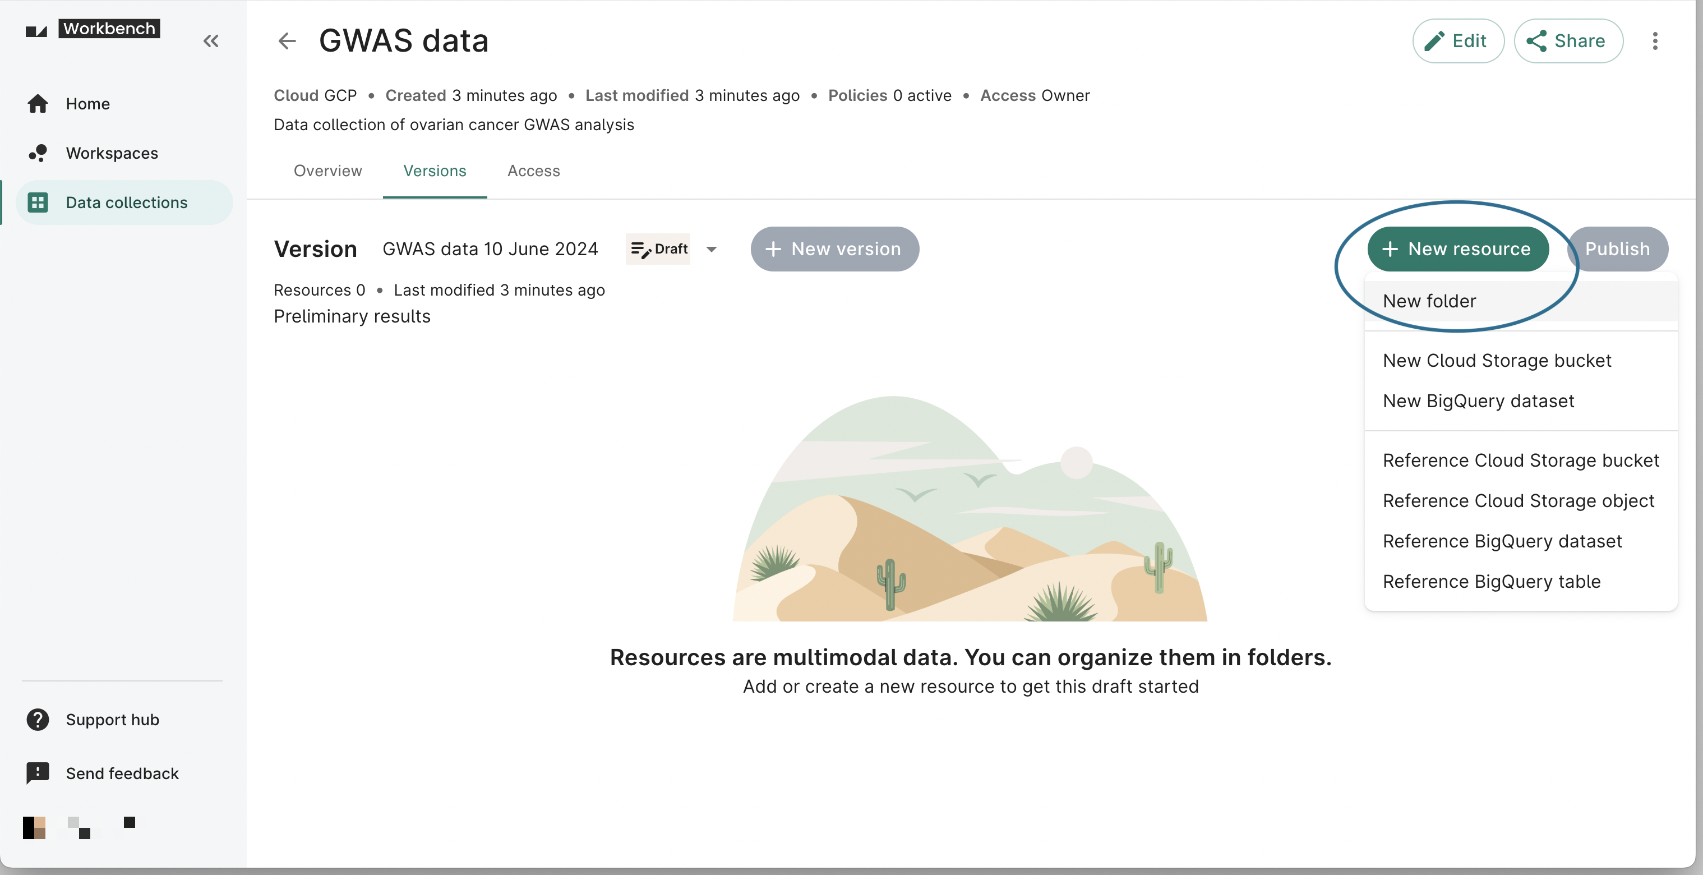The width and height of the screenshot is (1703, 875).
Task: Click the New version plus icon
Action: coord(773,248)
